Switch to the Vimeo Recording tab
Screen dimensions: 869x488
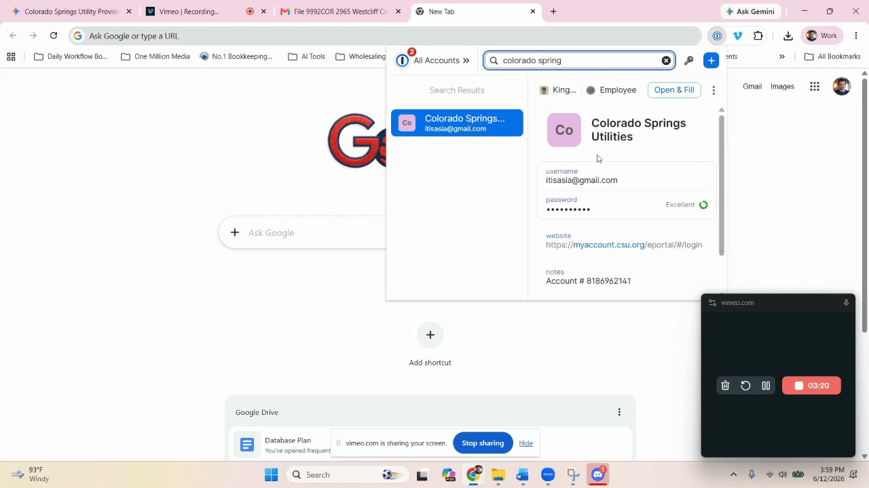click(206, 12)
